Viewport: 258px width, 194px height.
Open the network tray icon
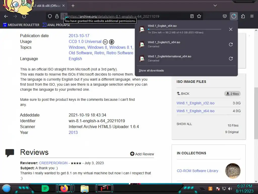point(224,188)
